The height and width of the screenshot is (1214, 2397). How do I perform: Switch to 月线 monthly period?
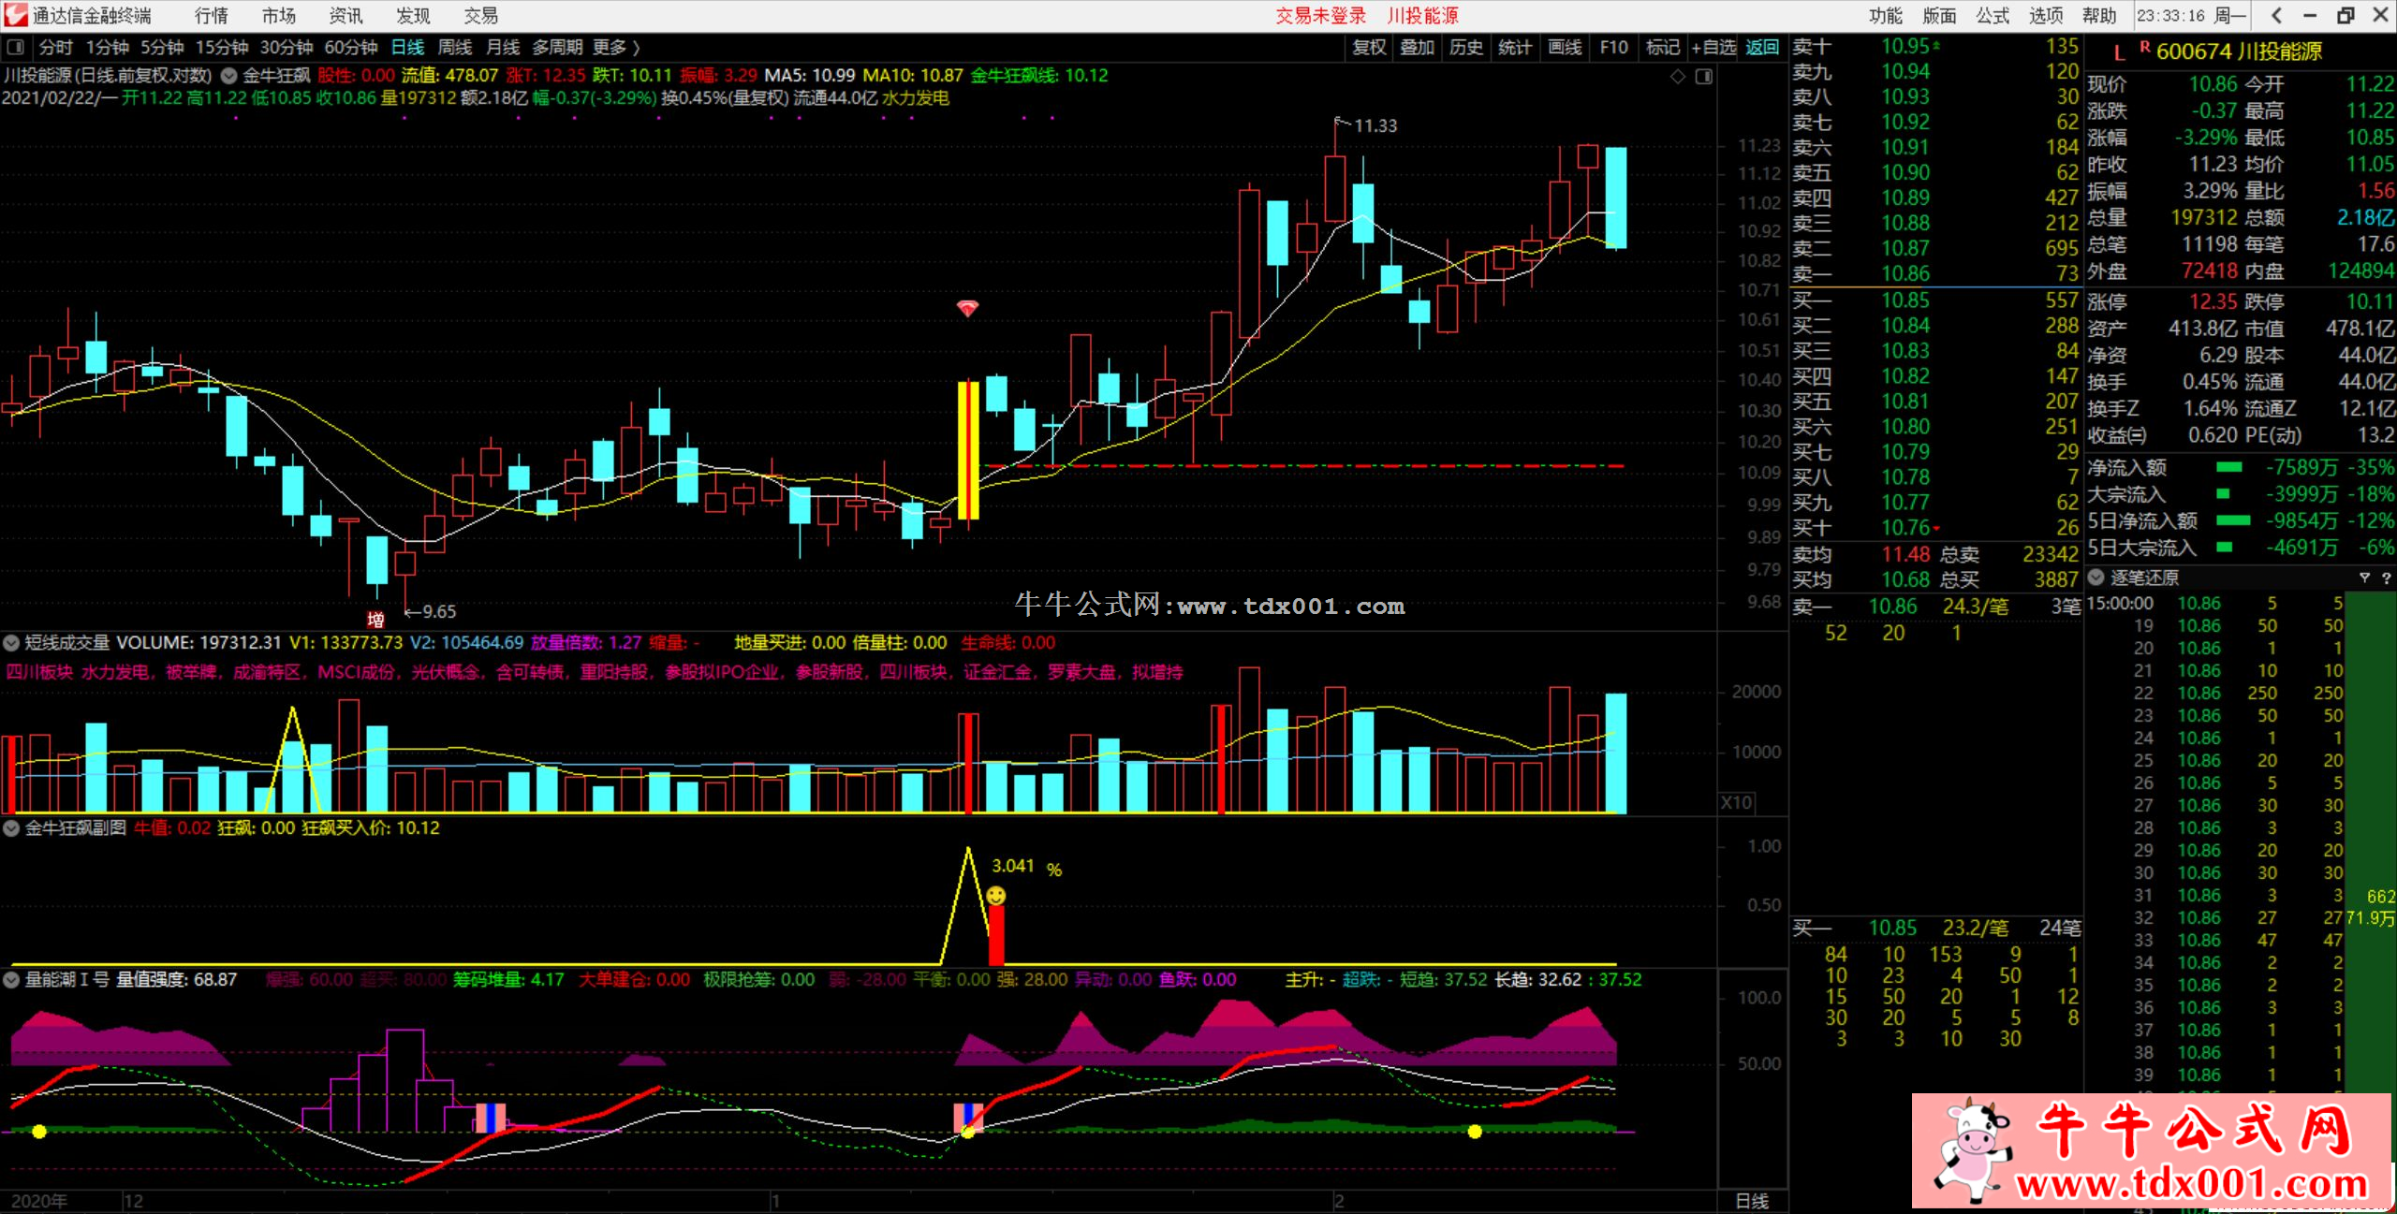pyautogui.click(x=503, y=47)
